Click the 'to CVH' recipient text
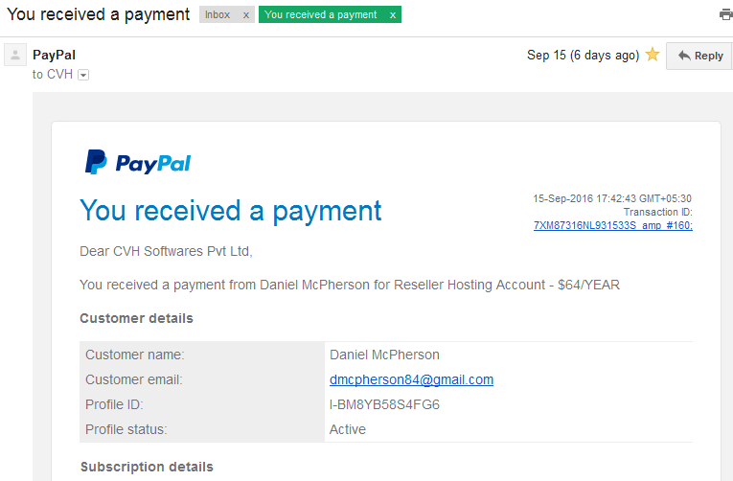Viewport: 733px width, 481px height. (x=53, y=75)
